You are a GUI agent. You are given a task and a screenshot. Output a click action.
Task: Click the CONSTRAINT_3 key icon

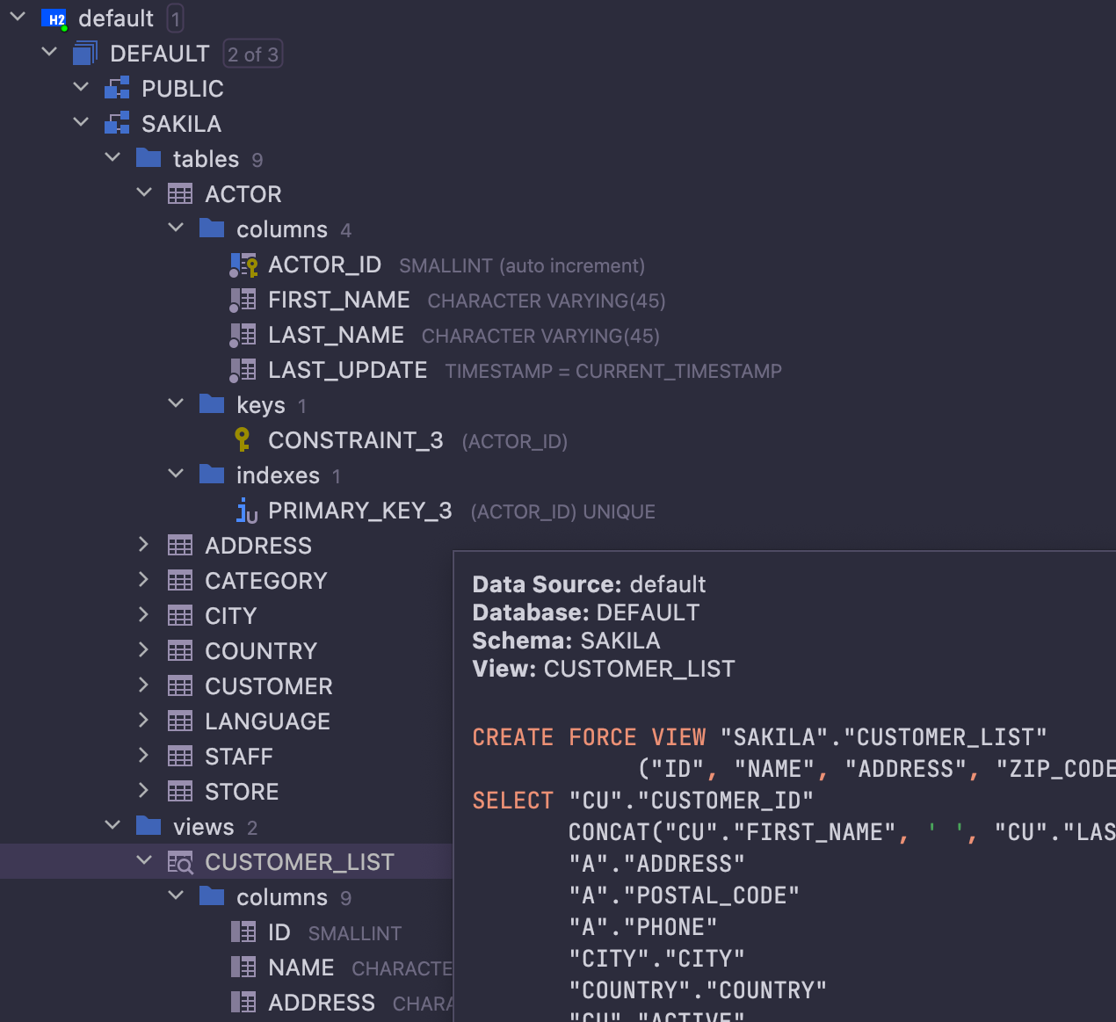[243, 439]
